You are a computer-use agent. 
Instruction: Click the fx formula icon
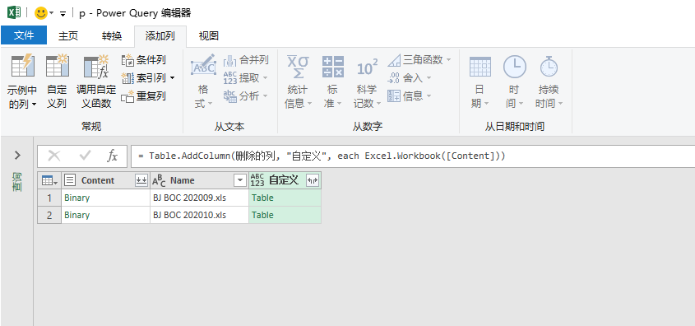coord(112,156)
